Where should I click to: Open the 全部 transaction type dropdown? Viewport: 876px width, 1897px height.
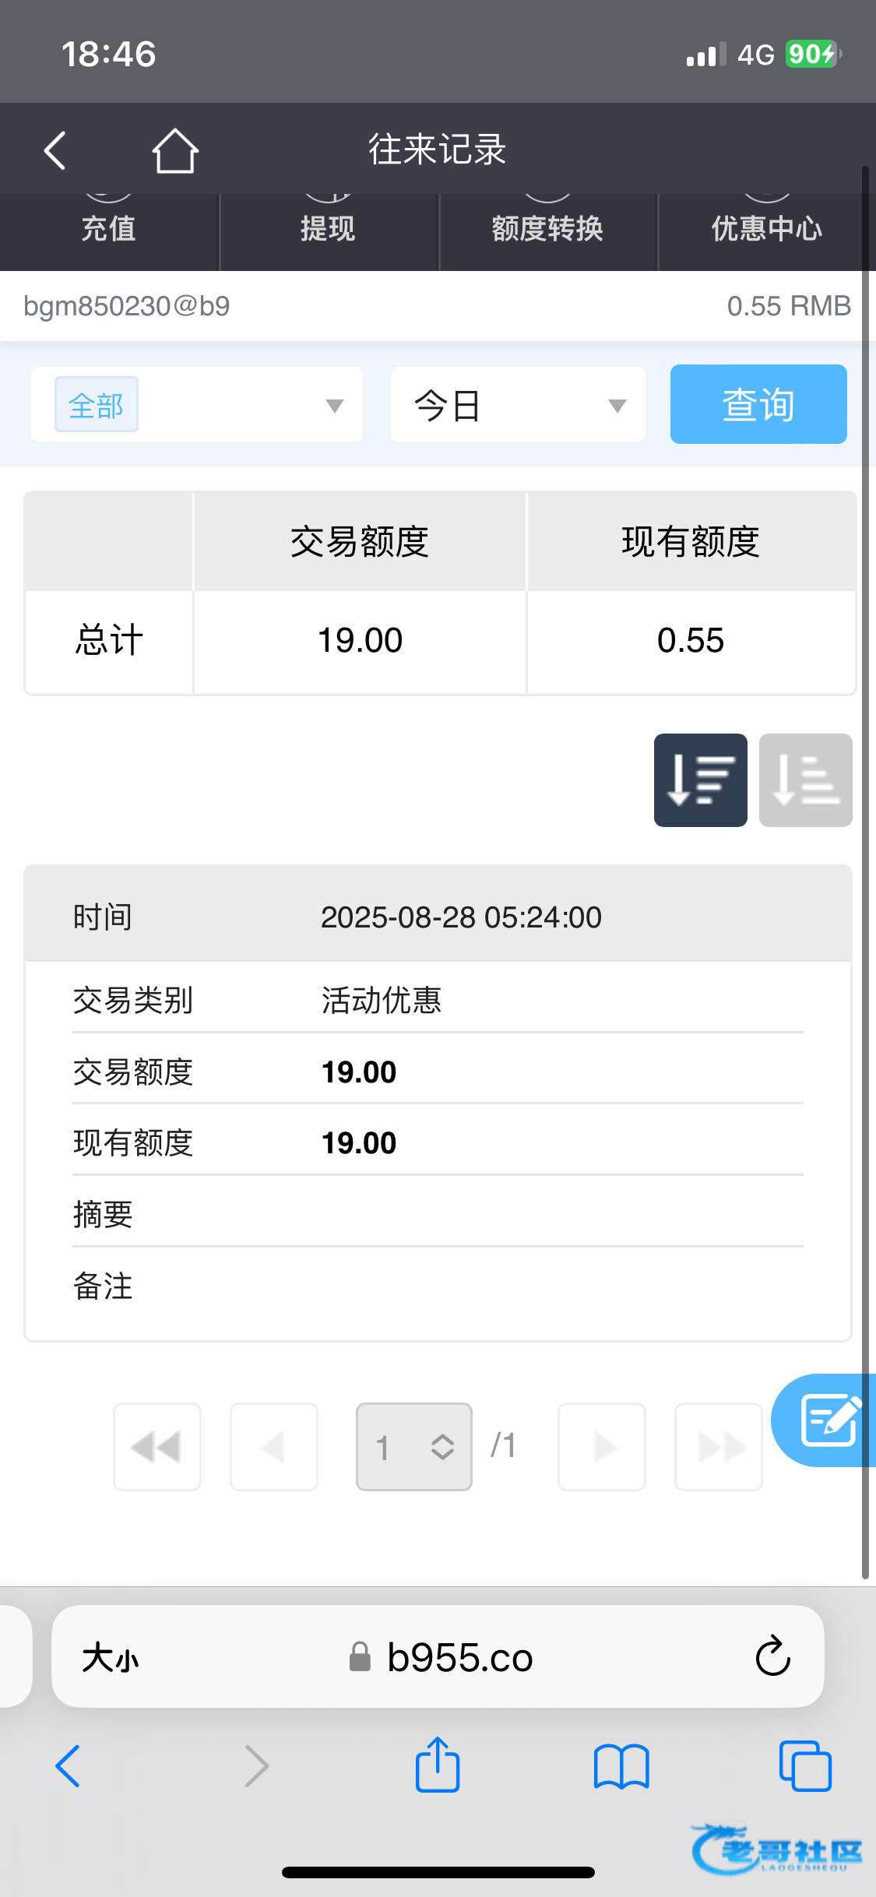tap(197, 405)
